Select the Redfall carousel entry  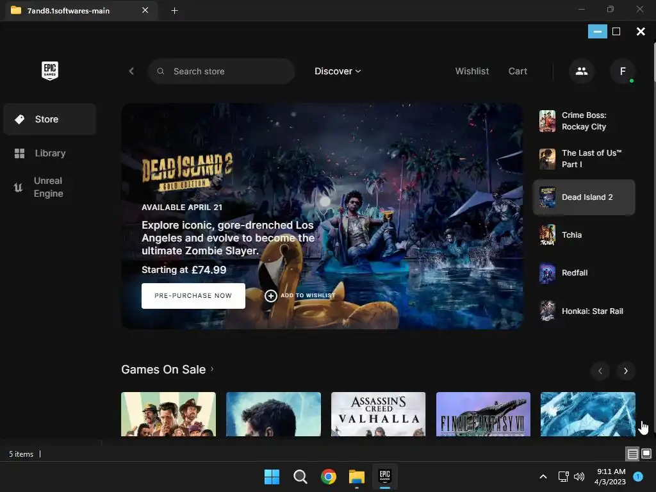pos(584,273)
